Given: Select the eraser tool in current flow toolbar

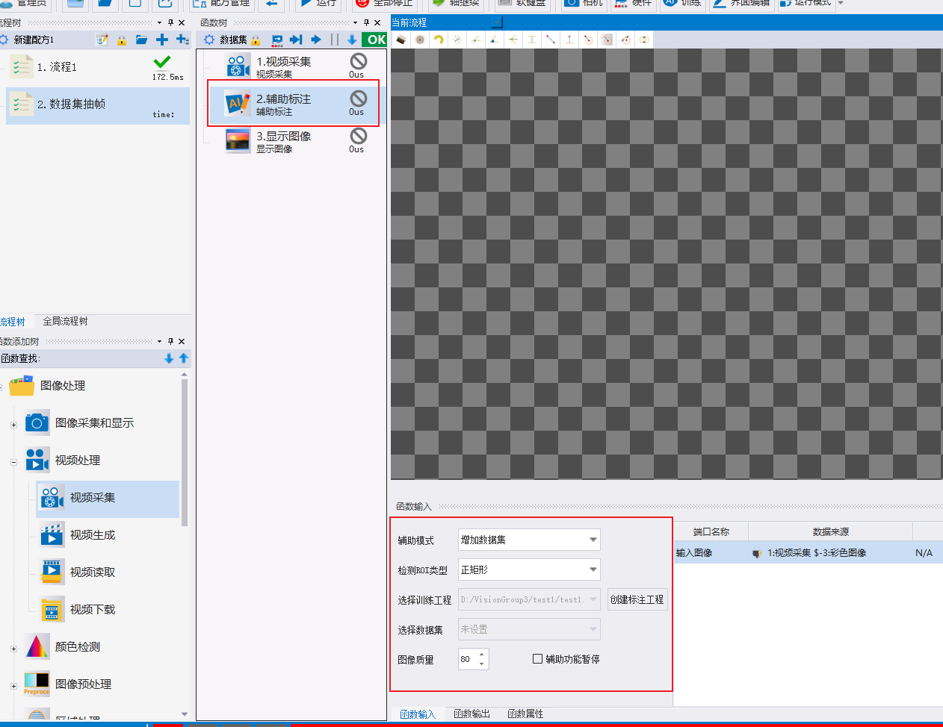Looking at the screenshot, I should point(401,40).
